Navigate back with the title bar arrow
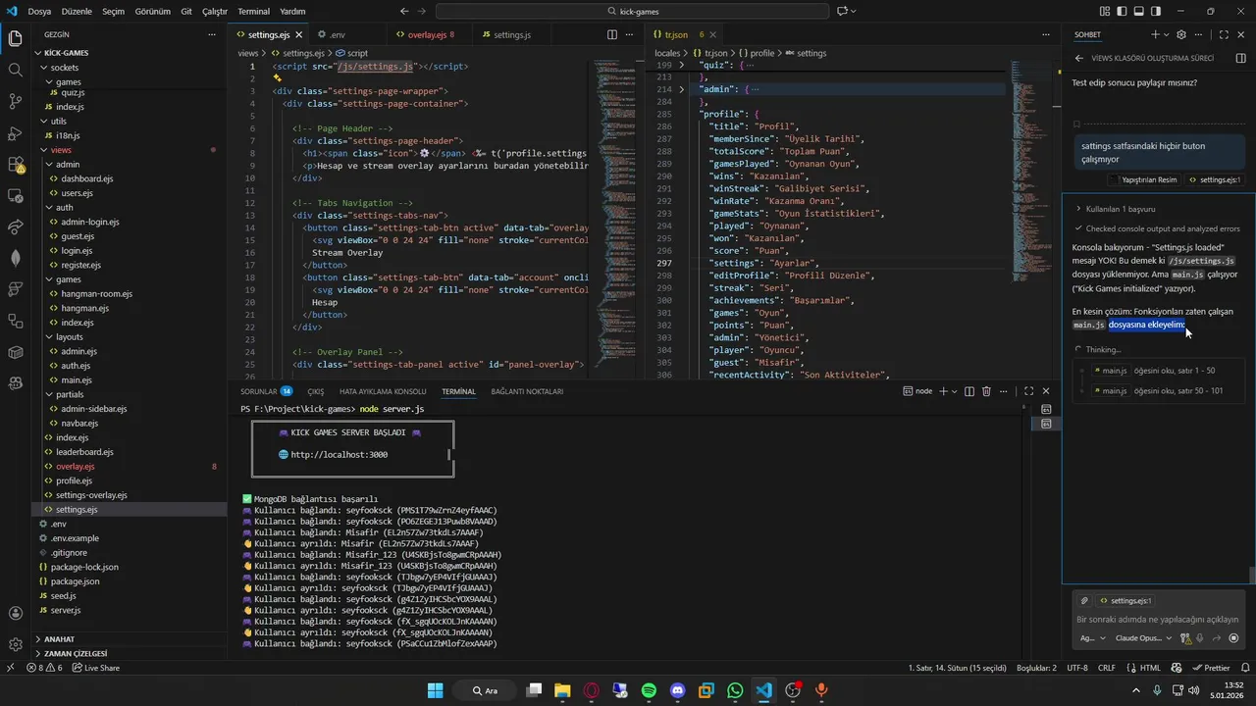This screenshot has width=1256, height=706. coord(405,11)
